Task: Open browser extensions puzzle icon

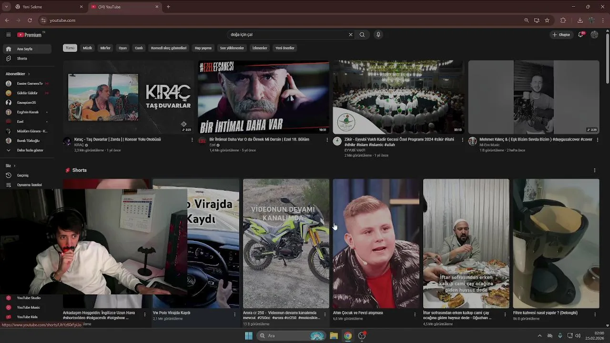Action: pos(563,20)
